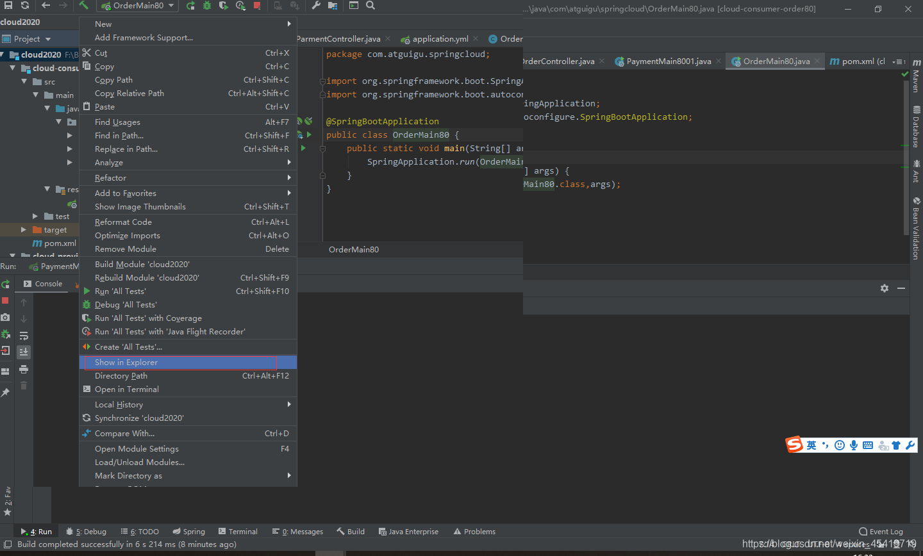Open Project Structure from the toolbar
Viewport: 923px width, 556px height.
pyautogui.click(x=333, y=6)
